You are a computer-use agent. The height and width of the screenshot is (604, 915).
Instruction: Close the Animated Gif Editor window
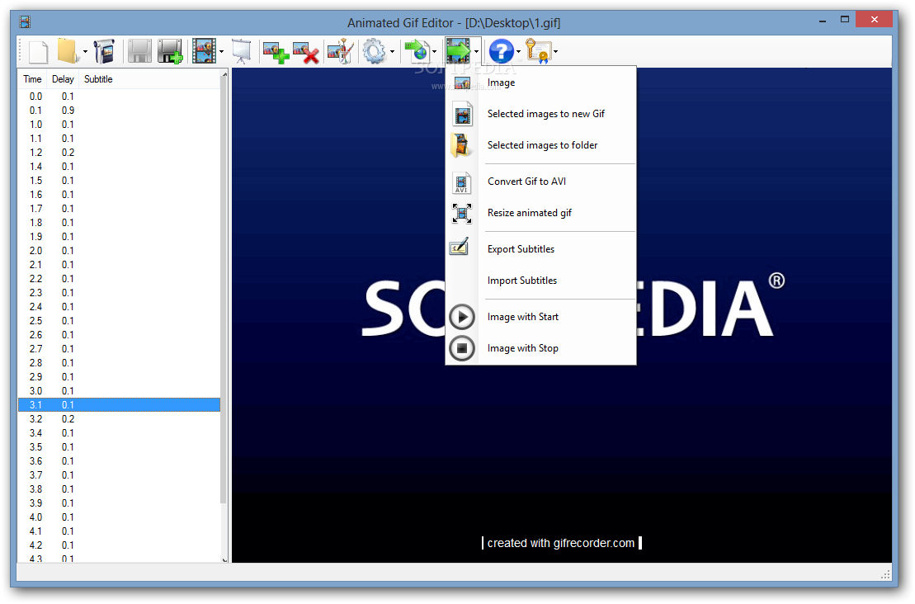874,19
